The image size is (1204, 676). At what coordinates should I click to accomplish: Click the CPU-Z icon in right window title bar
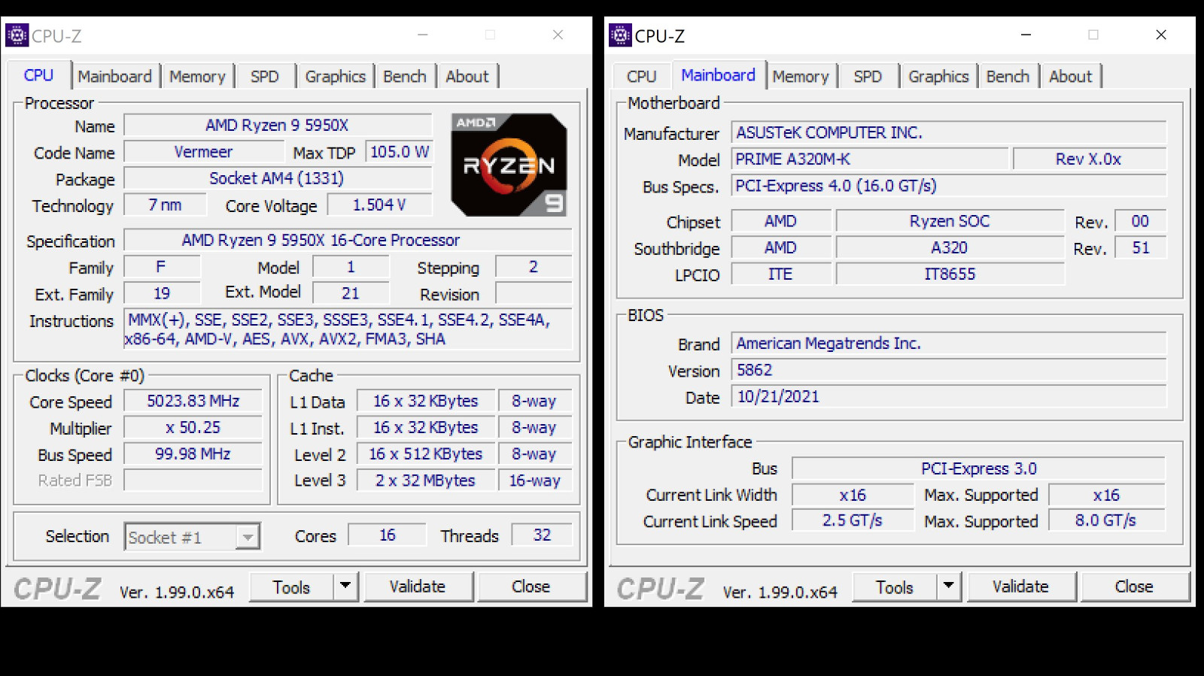pos(620,35)
